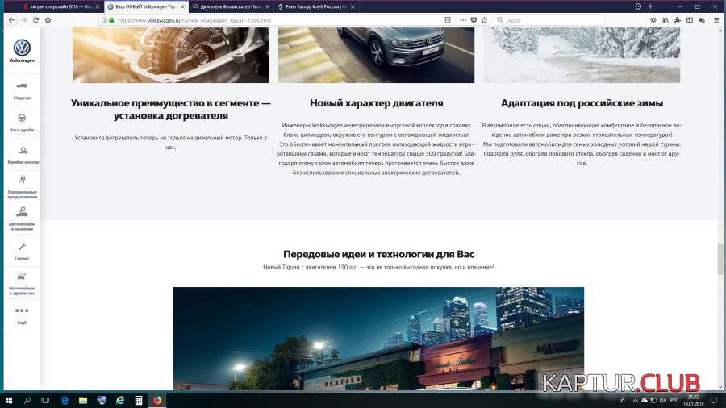Open File Explorer from the taskbar

(x=83, y=400)
